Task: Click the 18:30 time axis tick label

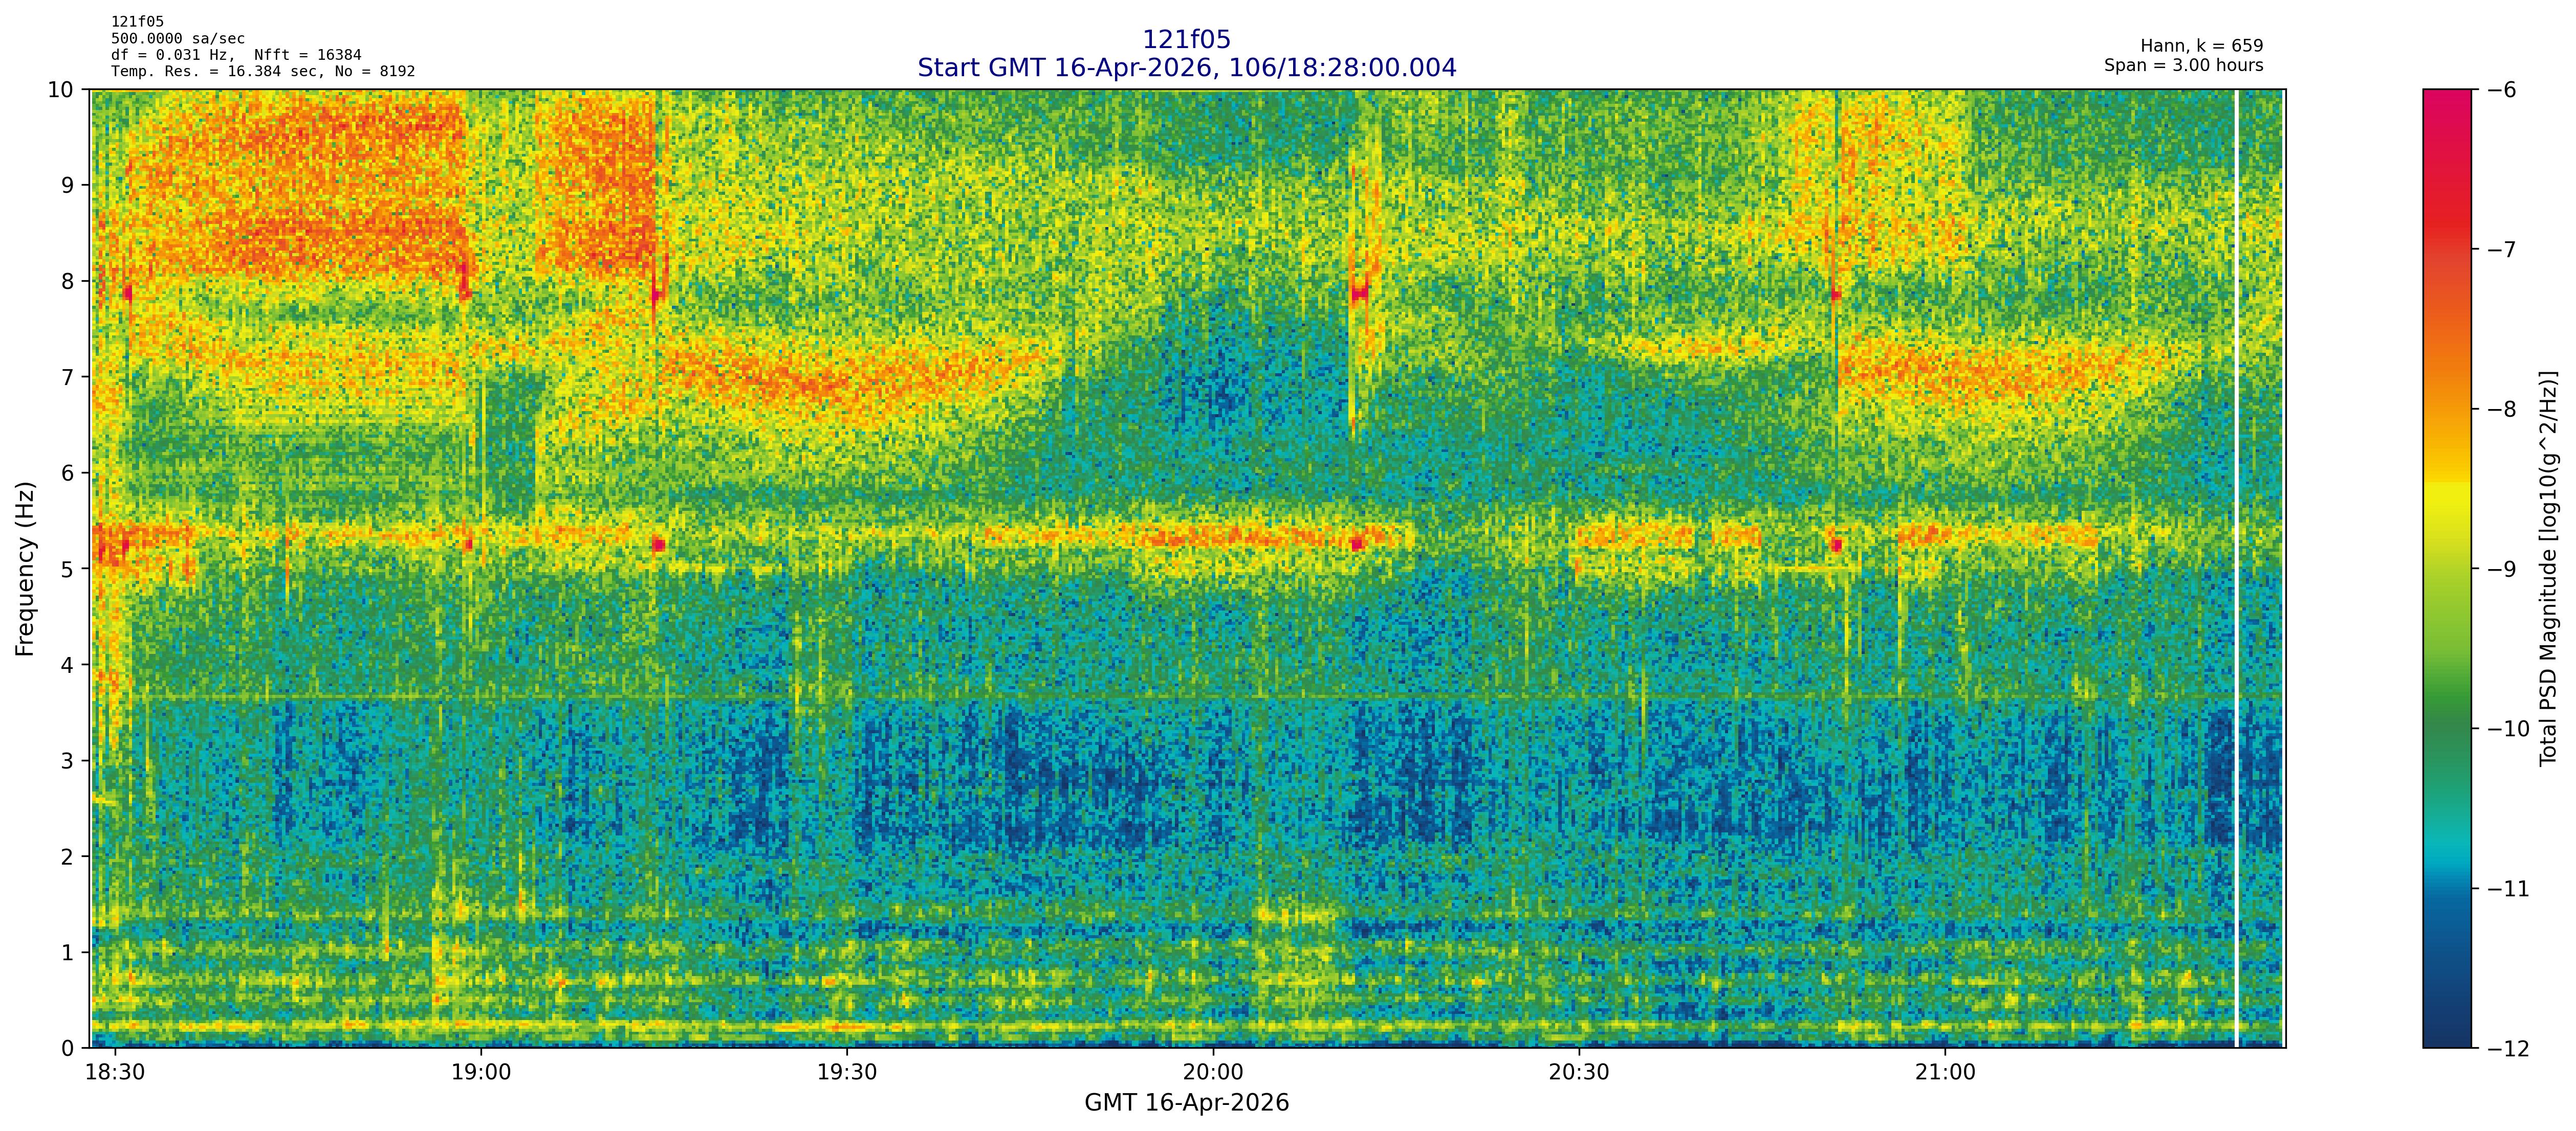Action: click(x=115, y=1072)
